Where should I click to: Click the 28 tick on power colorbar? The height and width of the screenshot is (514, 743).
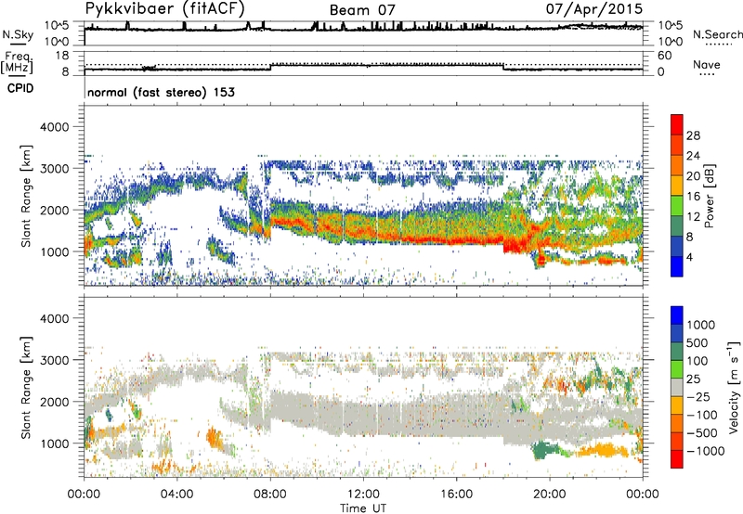(x=693, y=135)
